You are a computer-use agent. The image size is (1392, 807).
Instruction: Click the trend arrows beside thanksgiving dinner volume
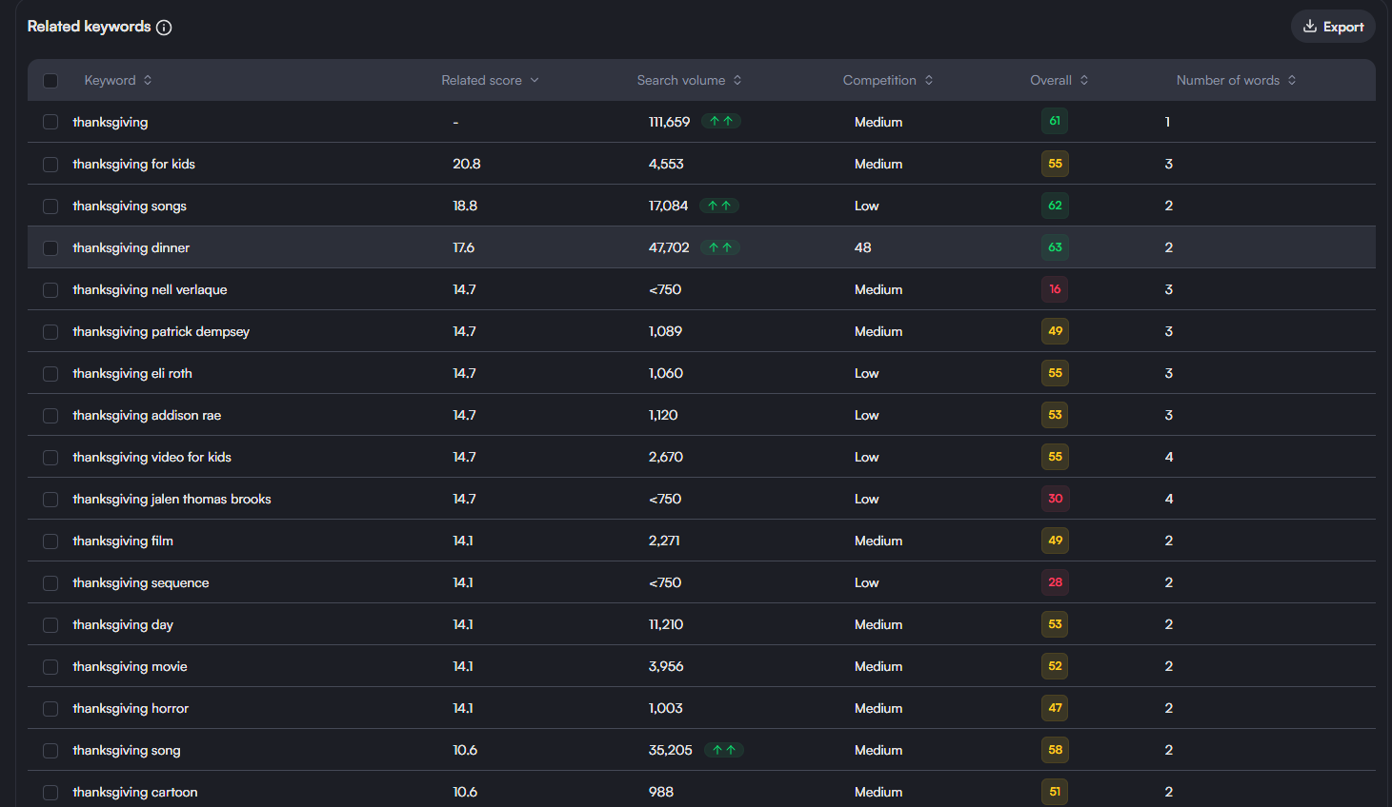720,246
